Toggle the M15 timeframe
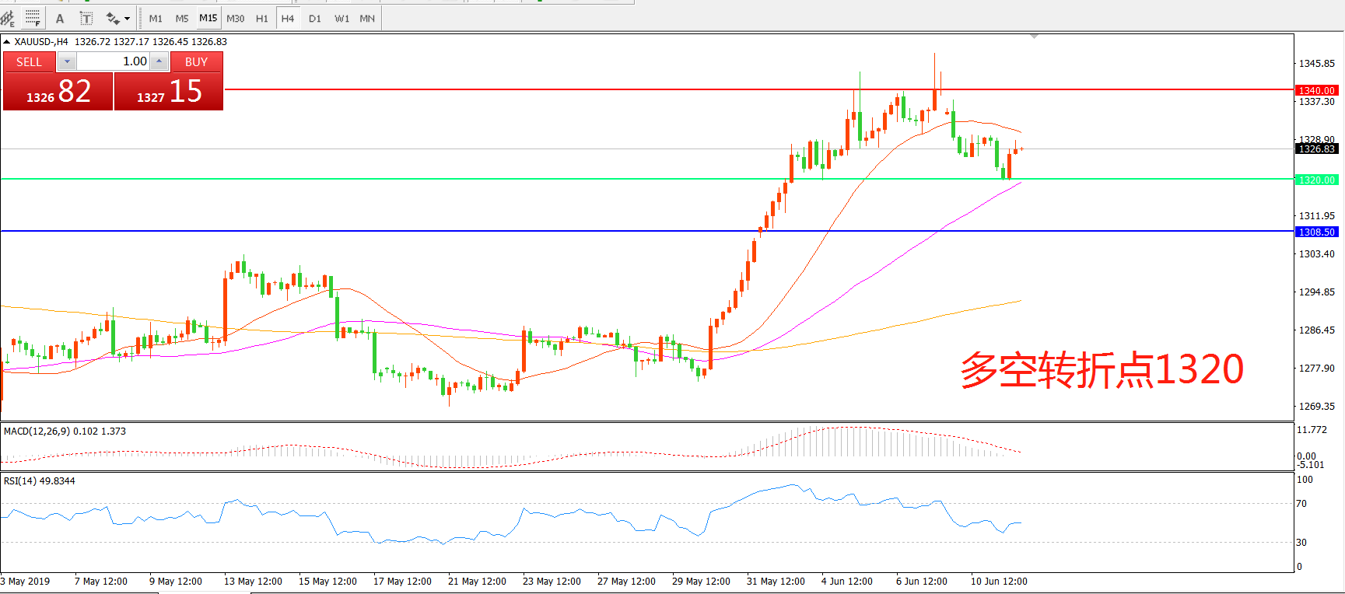The height and width of the screenshot is (594, 1345). [208, 18]
